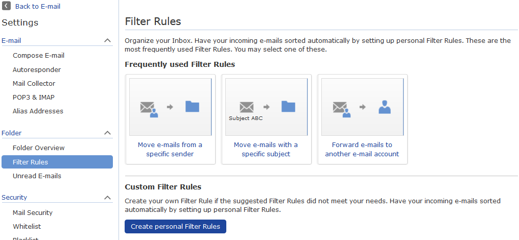Open the Autoresponder settings page

click(37, 70)
